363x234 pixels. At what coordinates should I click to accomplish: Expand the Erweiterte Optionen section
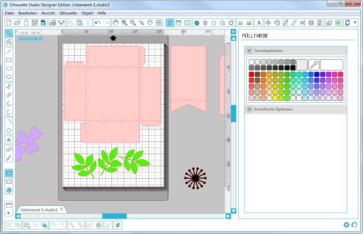(x=249, y=109)
